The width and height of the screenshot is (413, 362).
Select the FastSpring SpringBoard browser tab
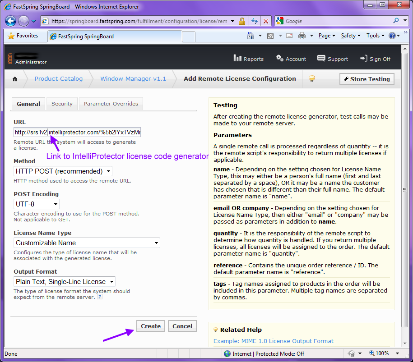115,37
